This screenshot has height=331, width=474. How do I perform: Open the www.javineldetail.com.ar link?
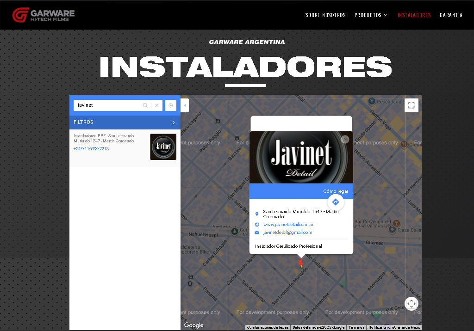288,224
